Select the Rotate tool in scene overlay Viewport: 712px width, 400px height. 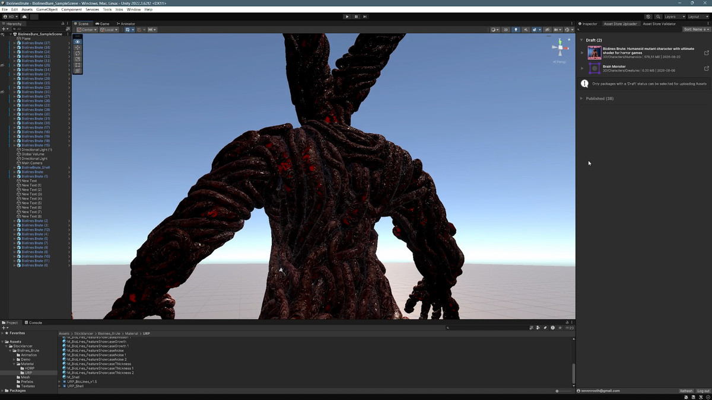click(78, 53)
